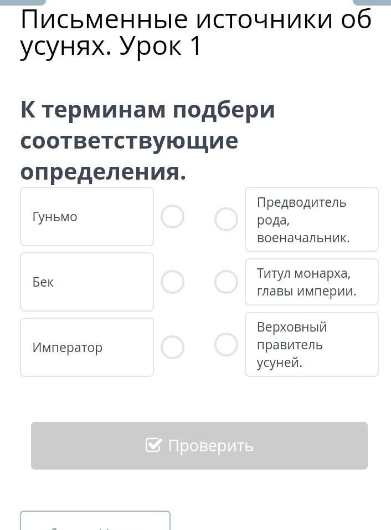
Task: Select the radio circle next to Император
Action: tap(172, 348)
